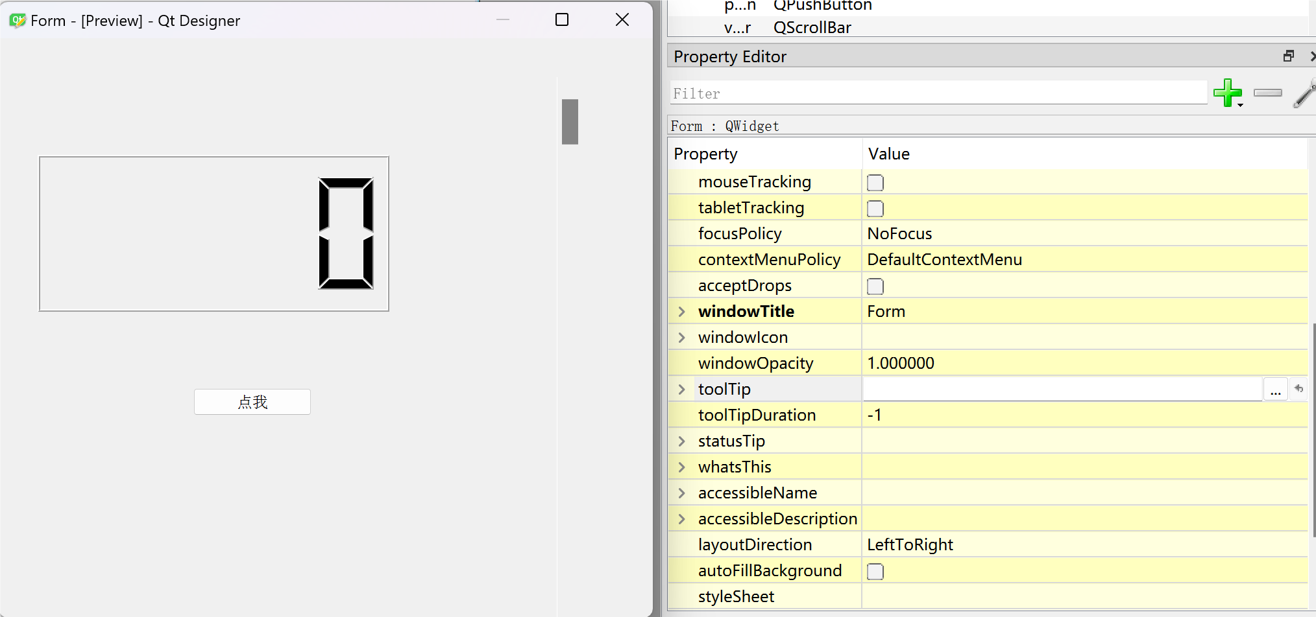Click the mouseTracking property name
This screenshot has height=617, width=1316.
click(755, 182)
